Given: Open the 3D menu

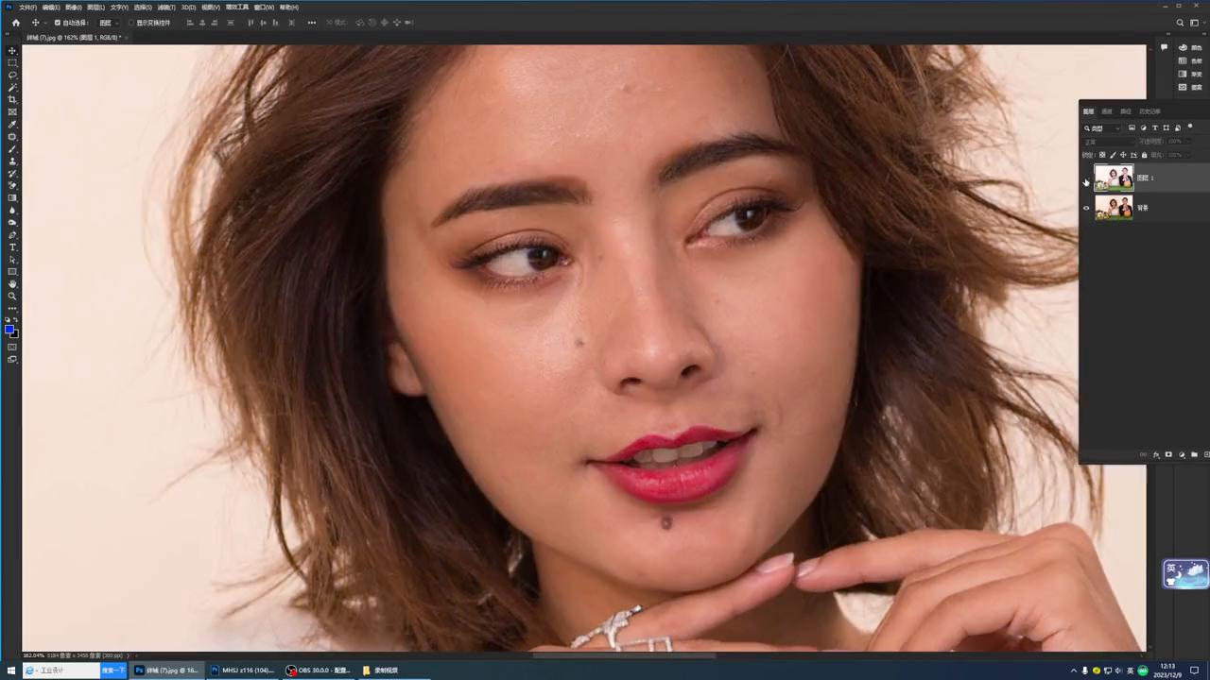Looking at the screenshot, I should 188,8.
